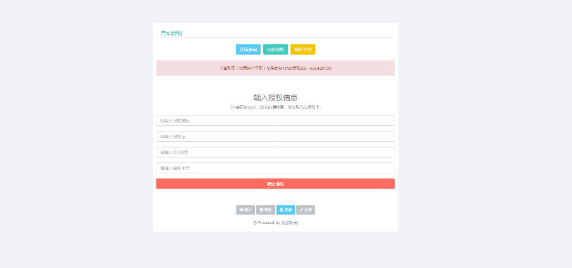Viewport: 572px width, 268px height.
Task: Open customer service via user silhouette icon
Action: [x=285, y=210]
